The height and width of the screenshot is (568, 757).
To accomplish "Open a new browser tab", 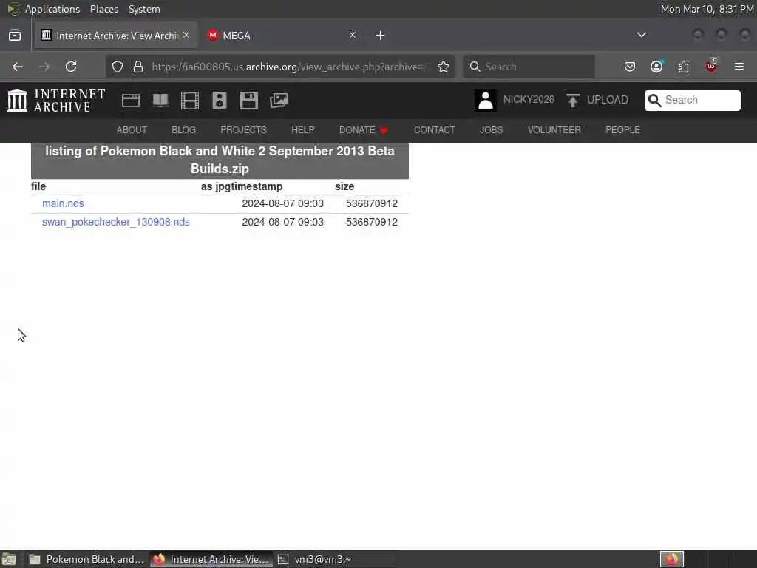I will [x=381, y=35].
